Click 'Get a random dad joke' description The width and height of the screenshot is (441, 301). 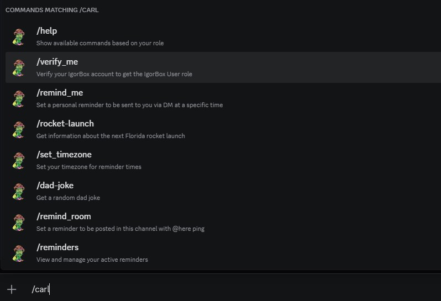[x=68, y=198]
